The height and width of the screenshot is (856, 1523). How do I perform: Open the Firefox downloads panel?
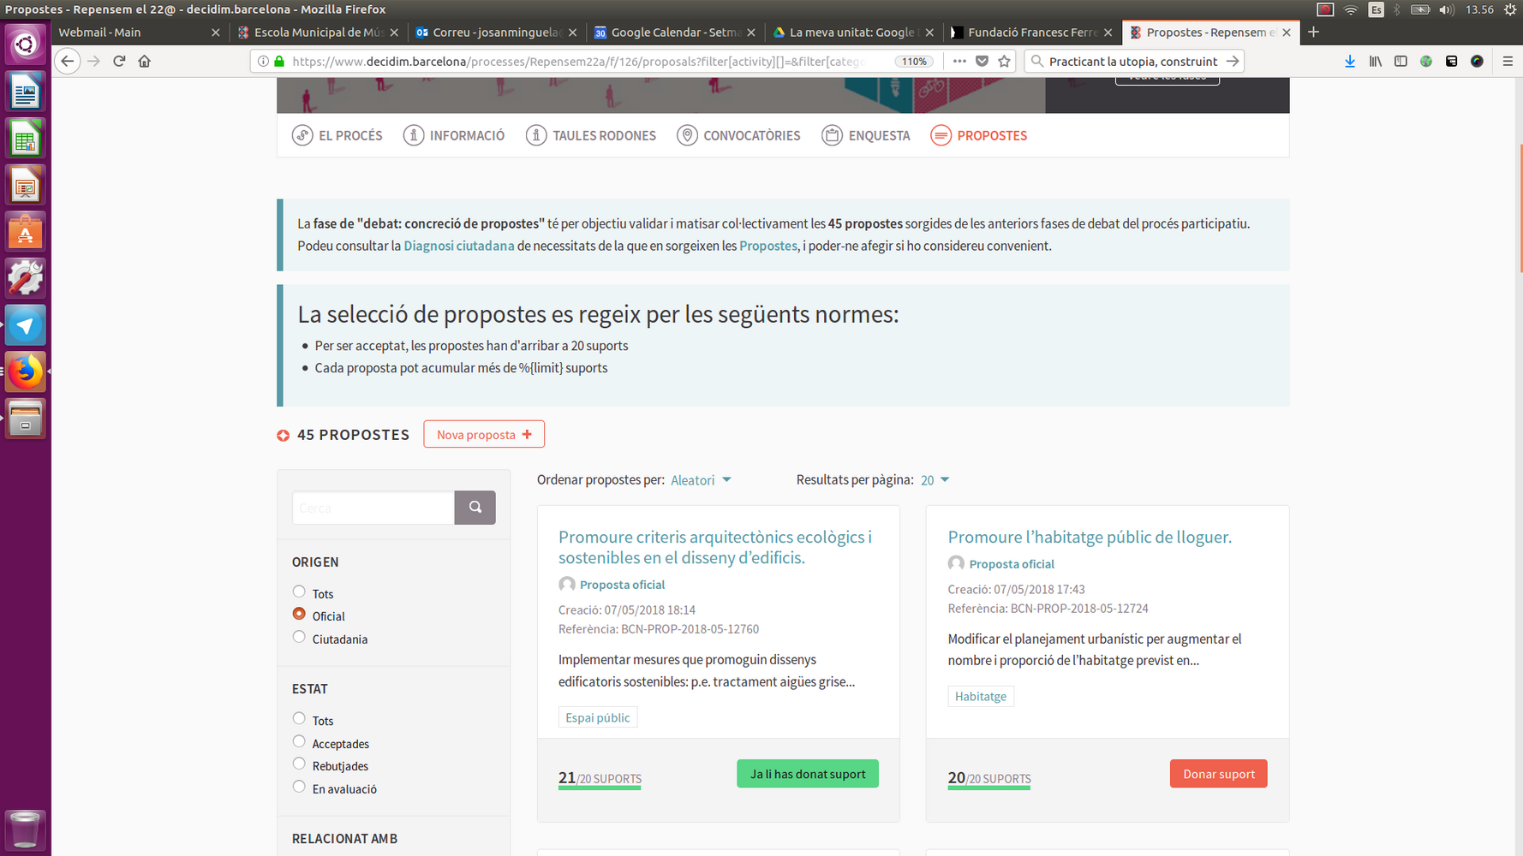click(1349, 61)
